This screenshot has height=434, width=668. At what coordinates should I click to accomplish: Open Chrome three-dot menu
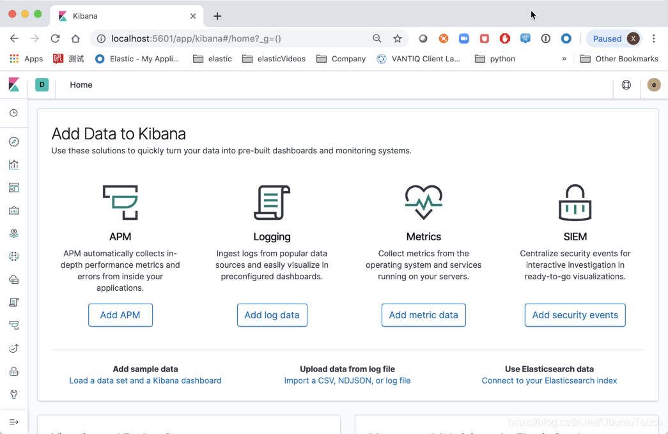pos(653,39)
